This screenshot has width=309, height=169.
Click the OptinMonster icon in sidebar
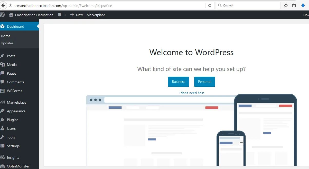(x=2, y=166)
